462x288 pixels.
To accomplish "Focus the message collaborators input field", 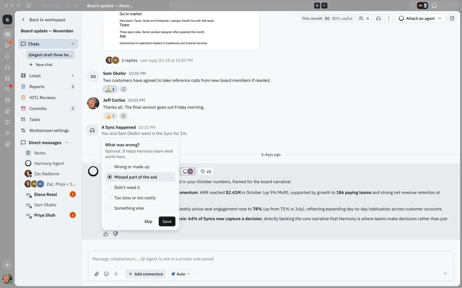I will click(271, 259).
